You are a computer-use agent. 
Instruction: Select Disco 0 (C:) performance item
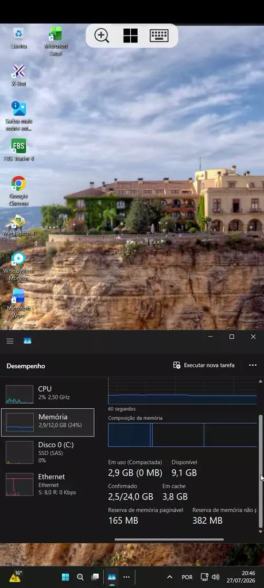coord(48,452)
